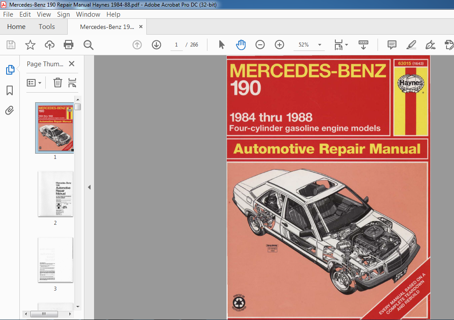Go to previous page arrow
This screenshot has width=454, height=320.
click(x=137, y=45)
